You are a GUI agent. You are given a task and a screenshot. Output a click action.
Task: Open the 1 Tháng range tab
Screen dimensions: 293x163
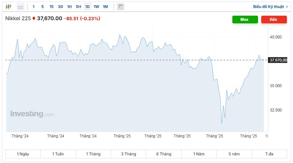[x=93, y=154]
